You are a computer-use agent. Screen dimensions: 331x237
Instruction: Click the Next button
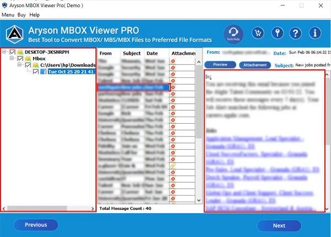tap(279, 225)
